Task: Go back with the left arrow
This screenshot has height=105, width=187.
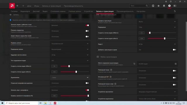Action: pos(18,6)
